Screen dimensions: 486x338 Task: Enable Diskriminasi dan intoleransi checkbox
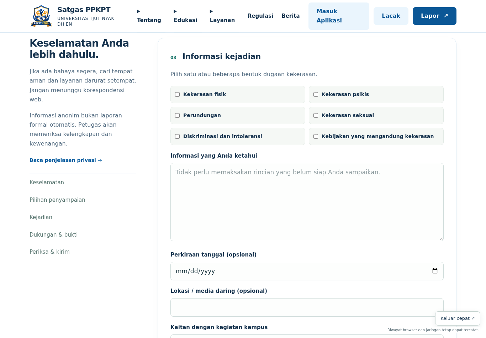[x=177, y=137]
